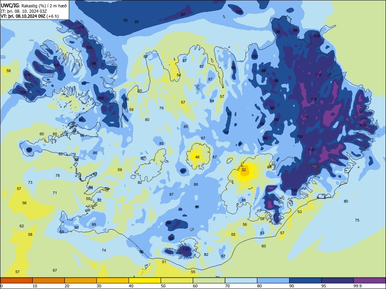The height and width of the screenshot is (289, 386).
Task: Click the '97' value in the northern sea
Action: 183,15
